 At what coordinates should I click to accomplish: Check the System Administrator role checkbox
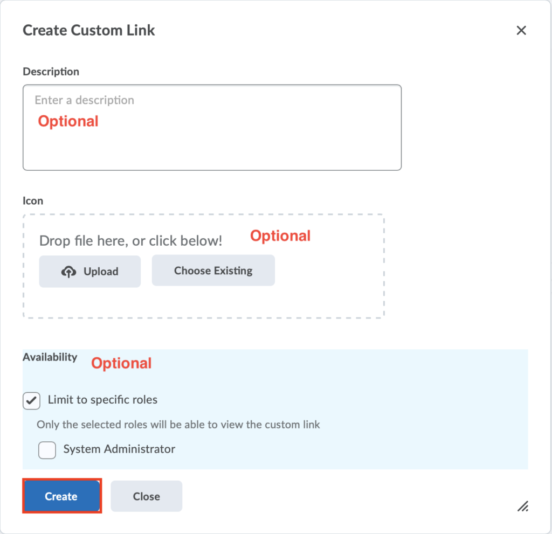pos(47,450)
